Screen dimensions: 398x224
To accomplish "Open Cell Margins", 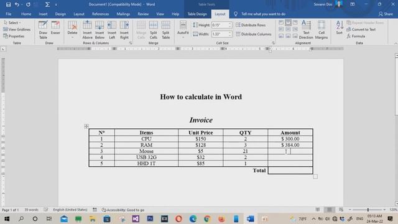I will coord(322,30).
